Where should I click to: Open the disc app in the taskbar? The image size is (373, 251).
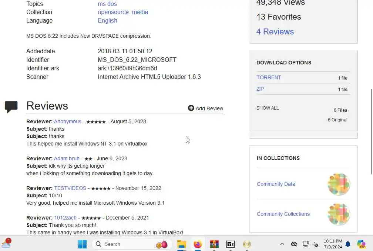(x=247, y=244)
